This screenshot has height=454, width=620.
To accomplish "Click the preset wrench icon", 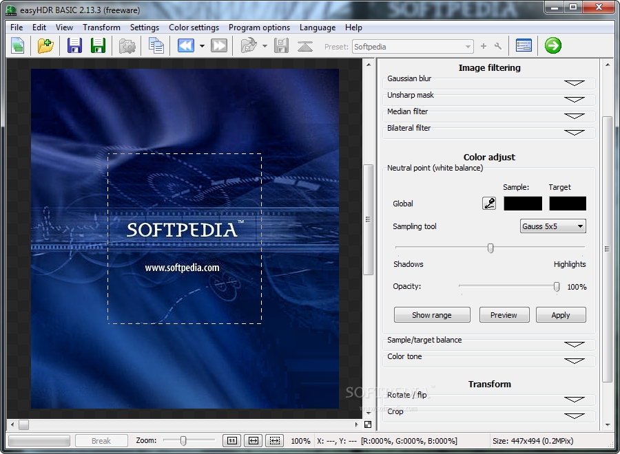I will click(x=498, y=46).
